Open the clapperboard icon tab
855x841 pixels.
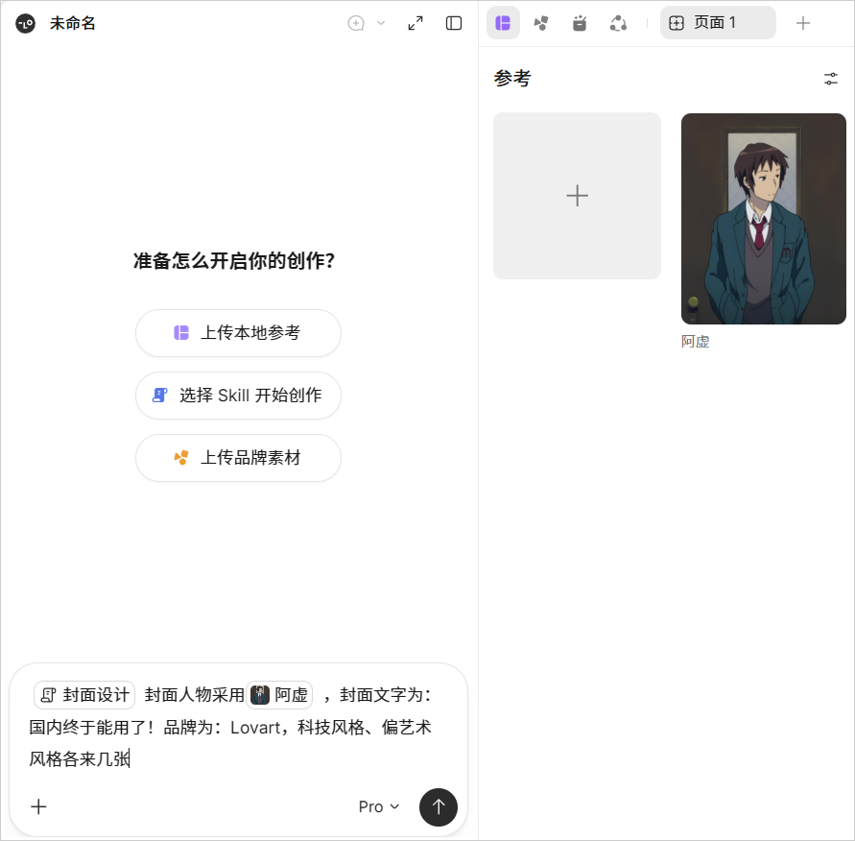[580, 23]
